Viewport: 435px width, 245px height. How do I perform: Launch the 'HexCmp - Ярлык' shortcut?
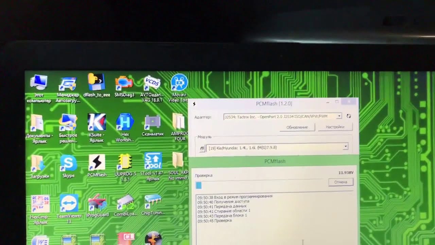[x=40, y=210]
